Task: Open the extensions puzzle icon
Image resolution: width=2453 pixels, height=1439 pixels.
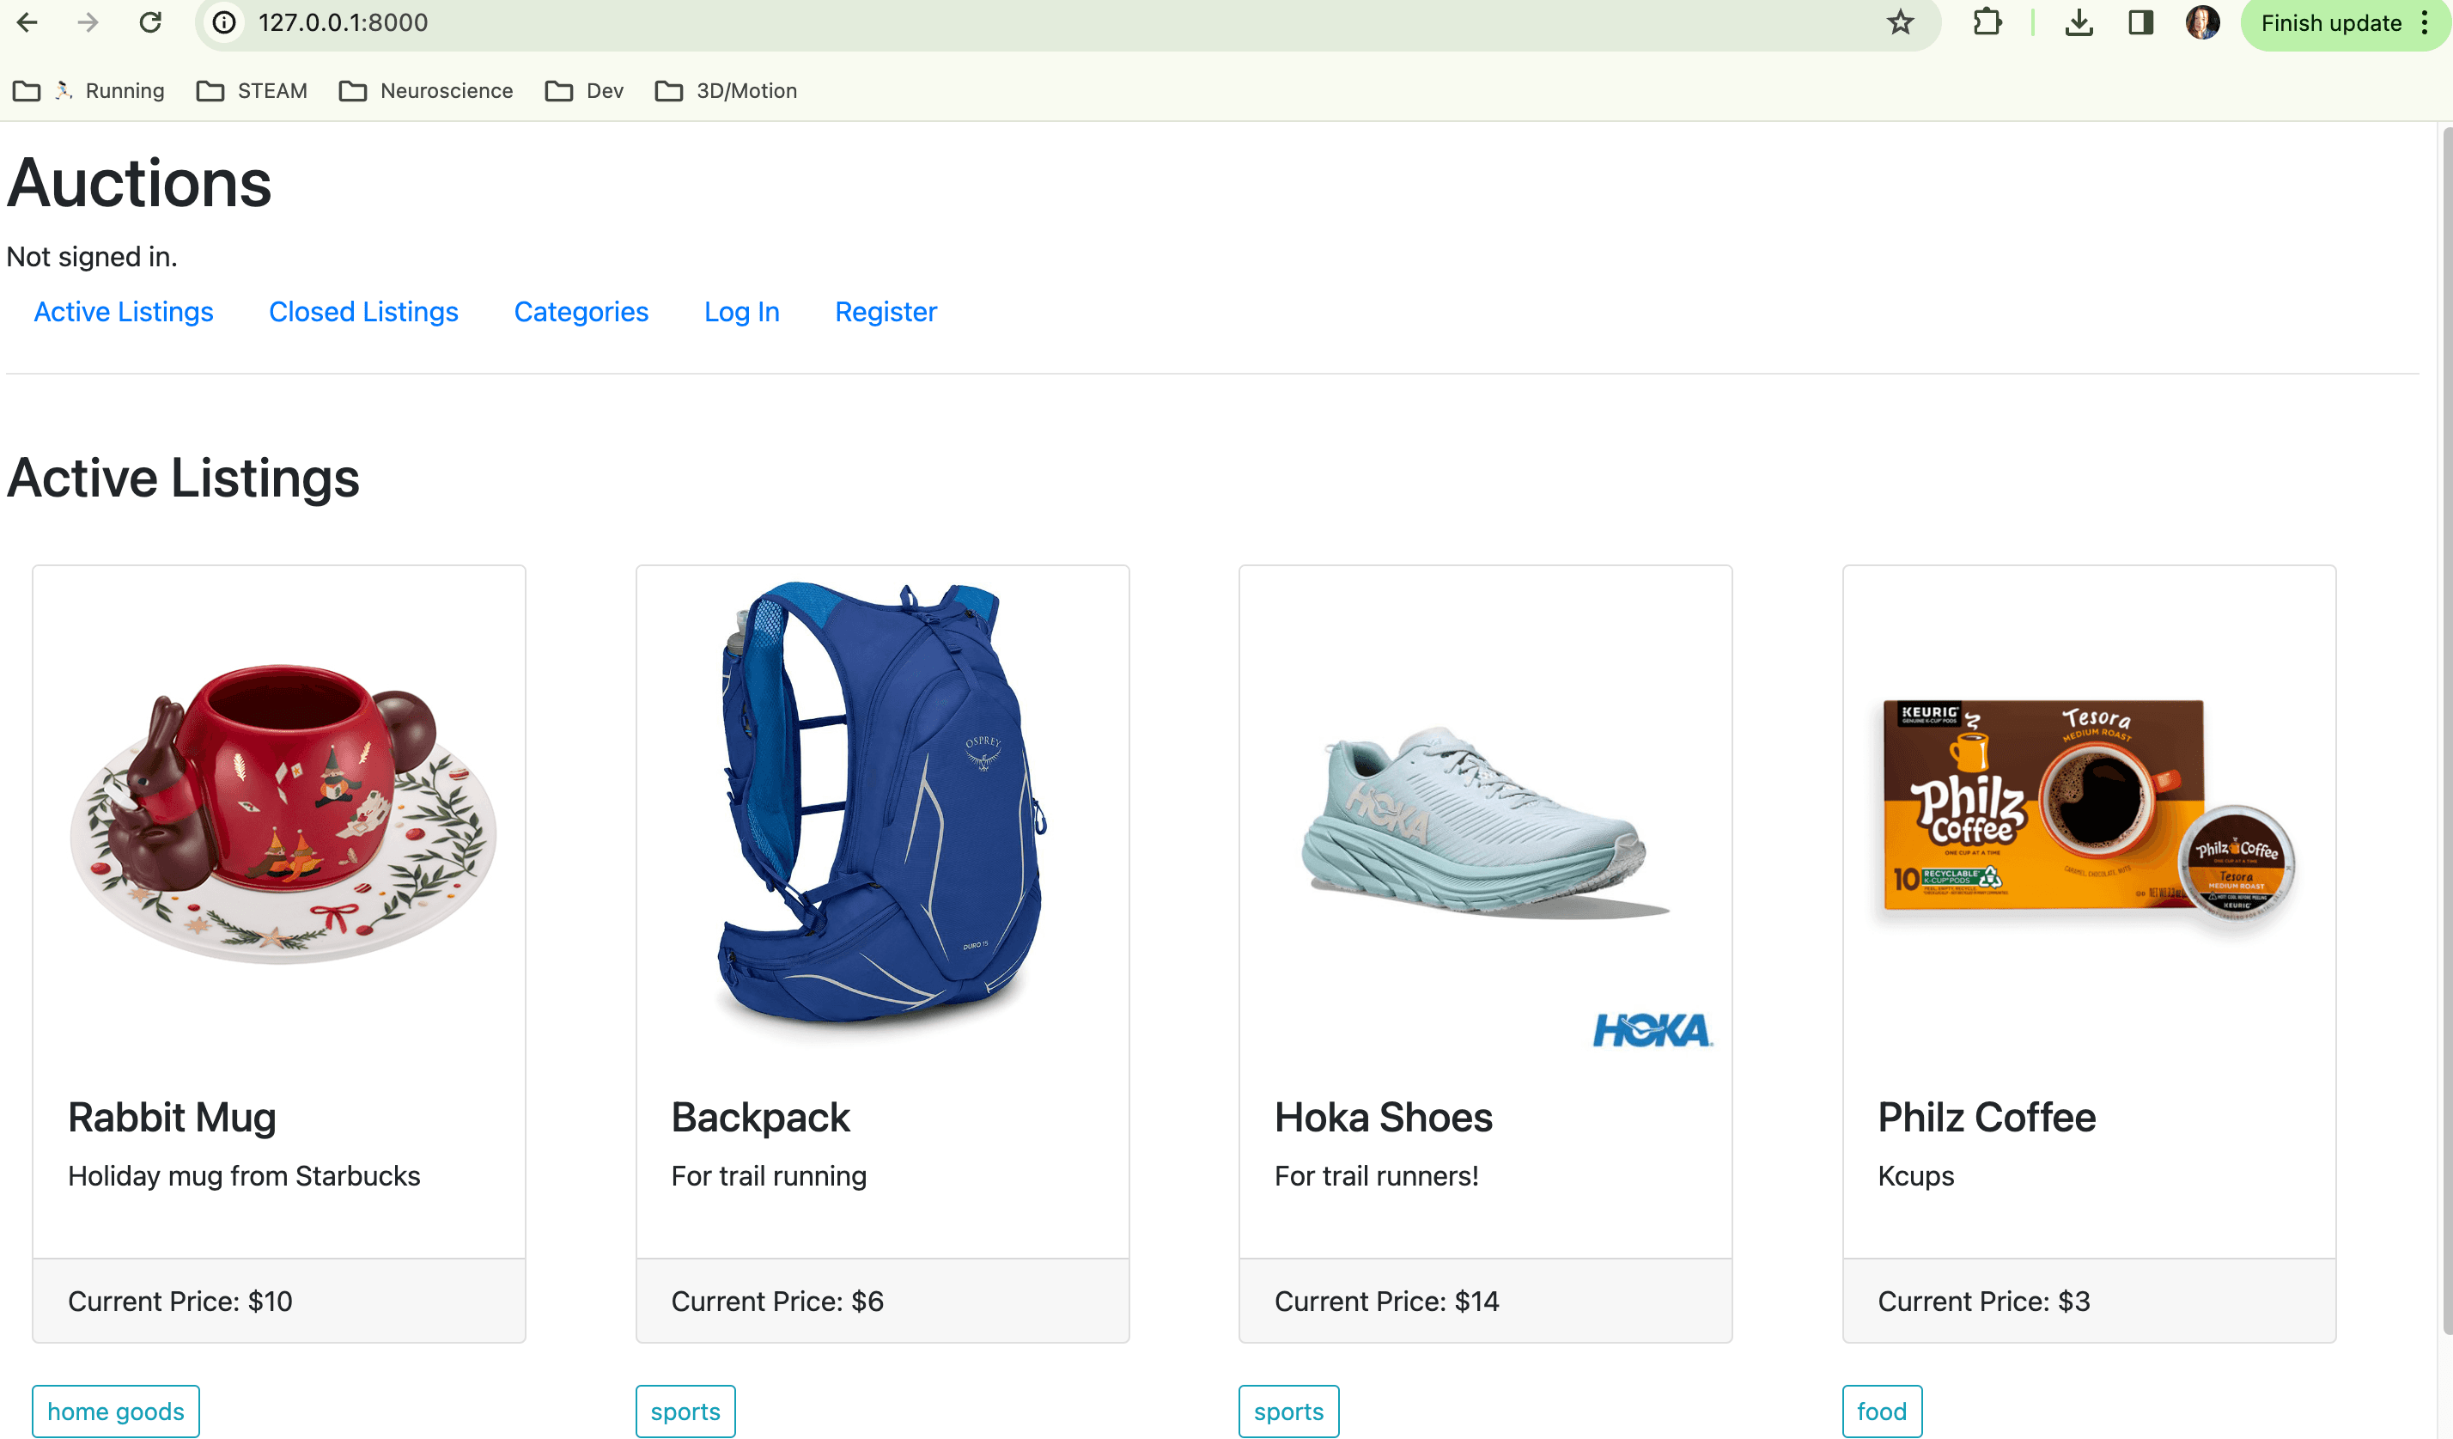Action: 1987,22
